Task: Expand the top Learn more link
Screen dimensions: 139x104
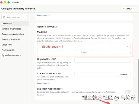Action: [x=43, y=15]
